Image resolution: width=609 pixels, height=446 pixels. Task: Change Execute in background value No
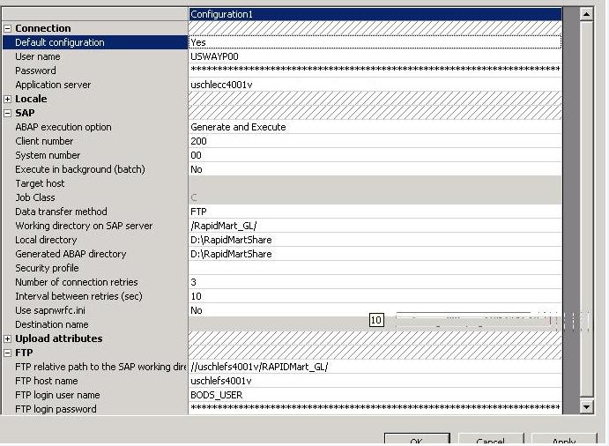point(375,169)
